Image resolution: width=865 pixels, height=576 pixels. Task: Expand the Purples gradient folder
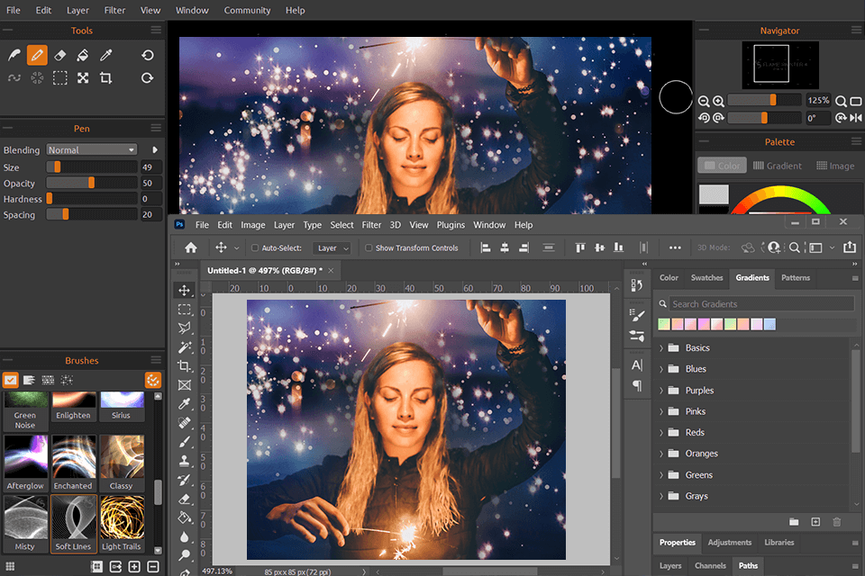(x=662, y=391)
